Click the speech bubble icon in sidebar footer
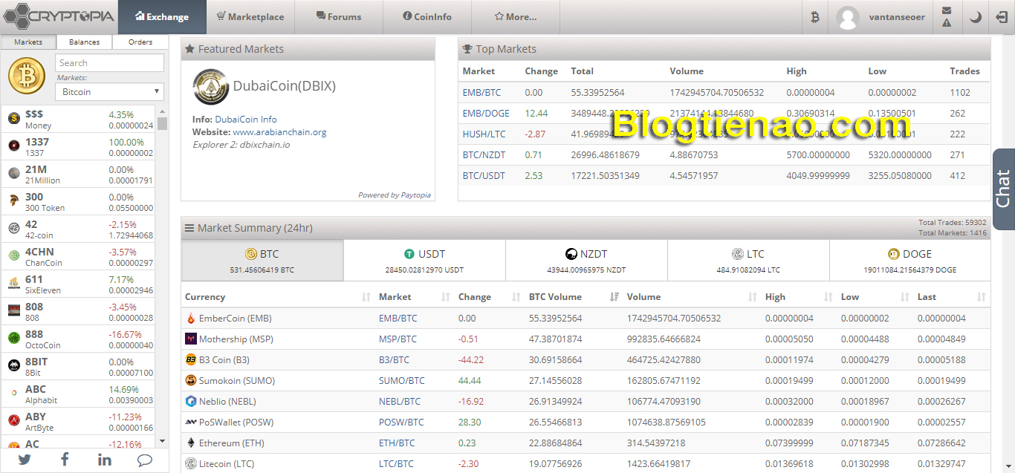 point(145,460)
